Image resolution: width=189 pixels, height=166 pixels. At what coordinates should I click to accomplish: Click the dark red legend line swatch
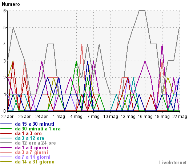(x=6, y=133)
